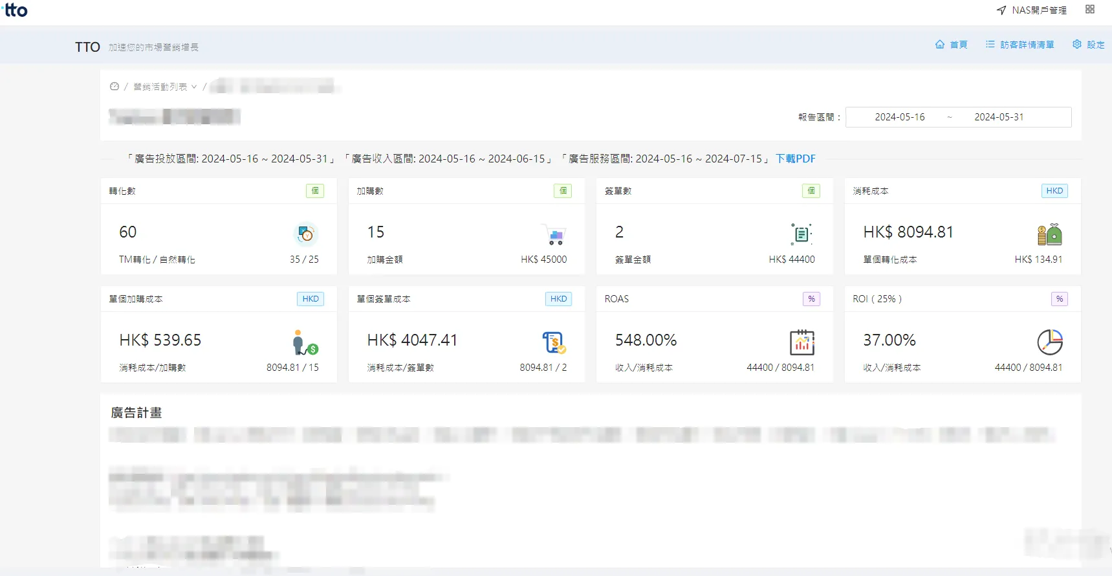Click the signed order document icon
1112x576 pixels.
coord(801,234)
